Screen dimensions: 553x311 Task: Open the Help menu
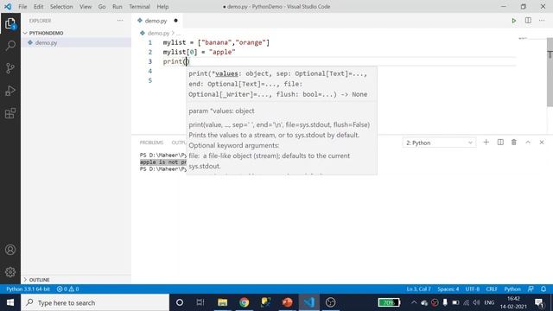point(162,7)
